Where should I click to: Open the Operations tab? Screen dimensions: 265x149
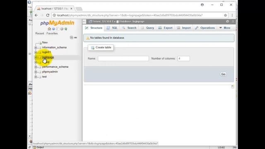pyautogui.click(x=205, y=28)
